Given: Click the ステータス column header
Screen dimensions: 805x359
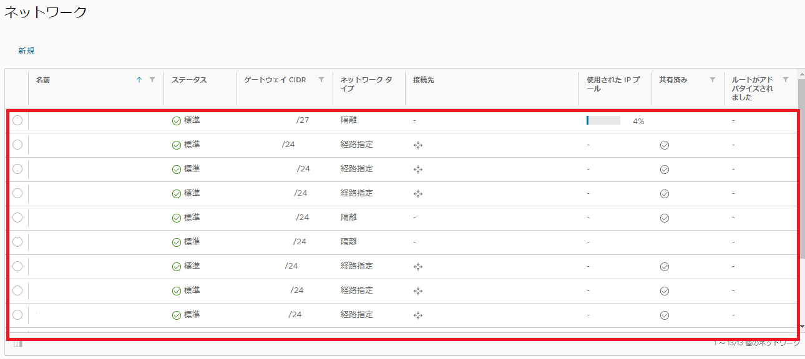Looking at the screenshot, I should click(x=189, y=80).
